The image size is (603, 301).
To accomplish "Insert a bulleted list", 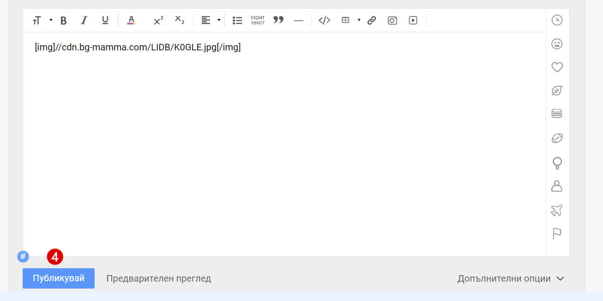I will pos(237,20).
